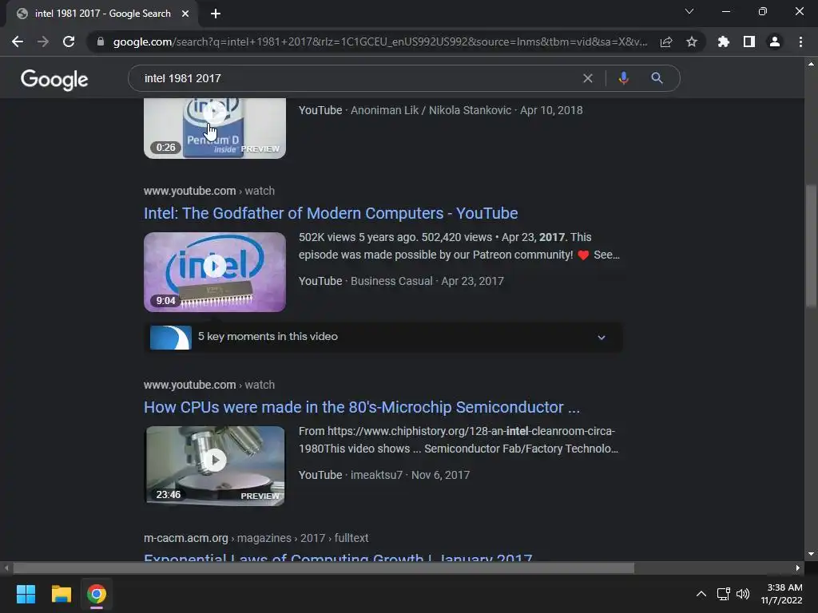Screen dimensions: 818x613
Task: Click Business Casual channel name
Action: 391,281
